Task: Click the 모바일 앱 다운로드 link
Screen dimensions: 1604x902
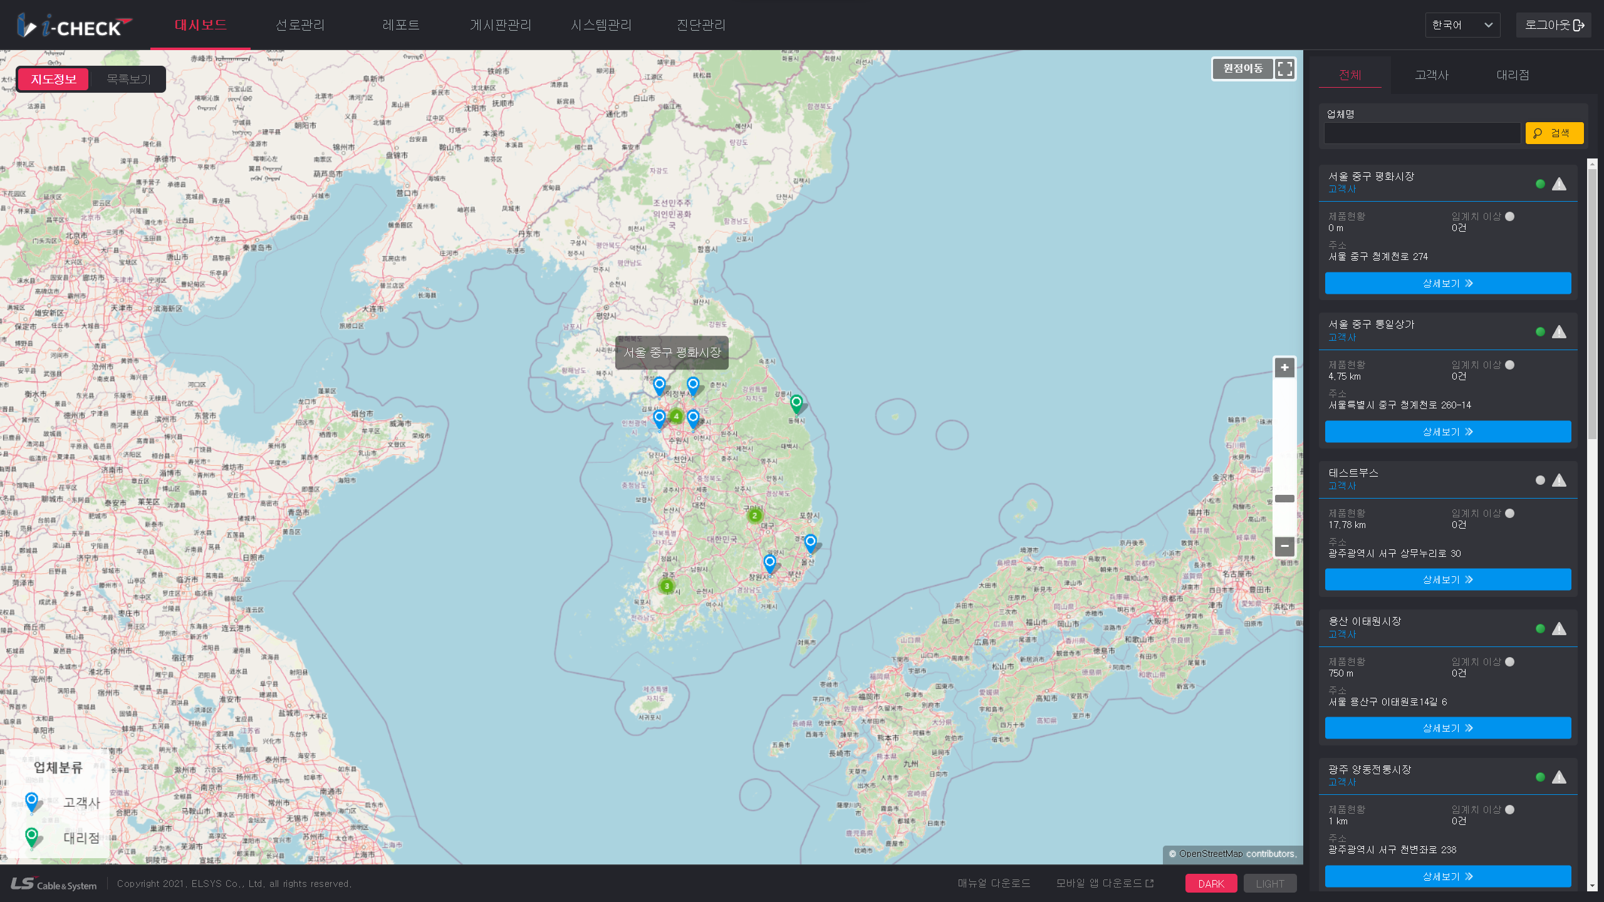Action: pos(1105,883)
